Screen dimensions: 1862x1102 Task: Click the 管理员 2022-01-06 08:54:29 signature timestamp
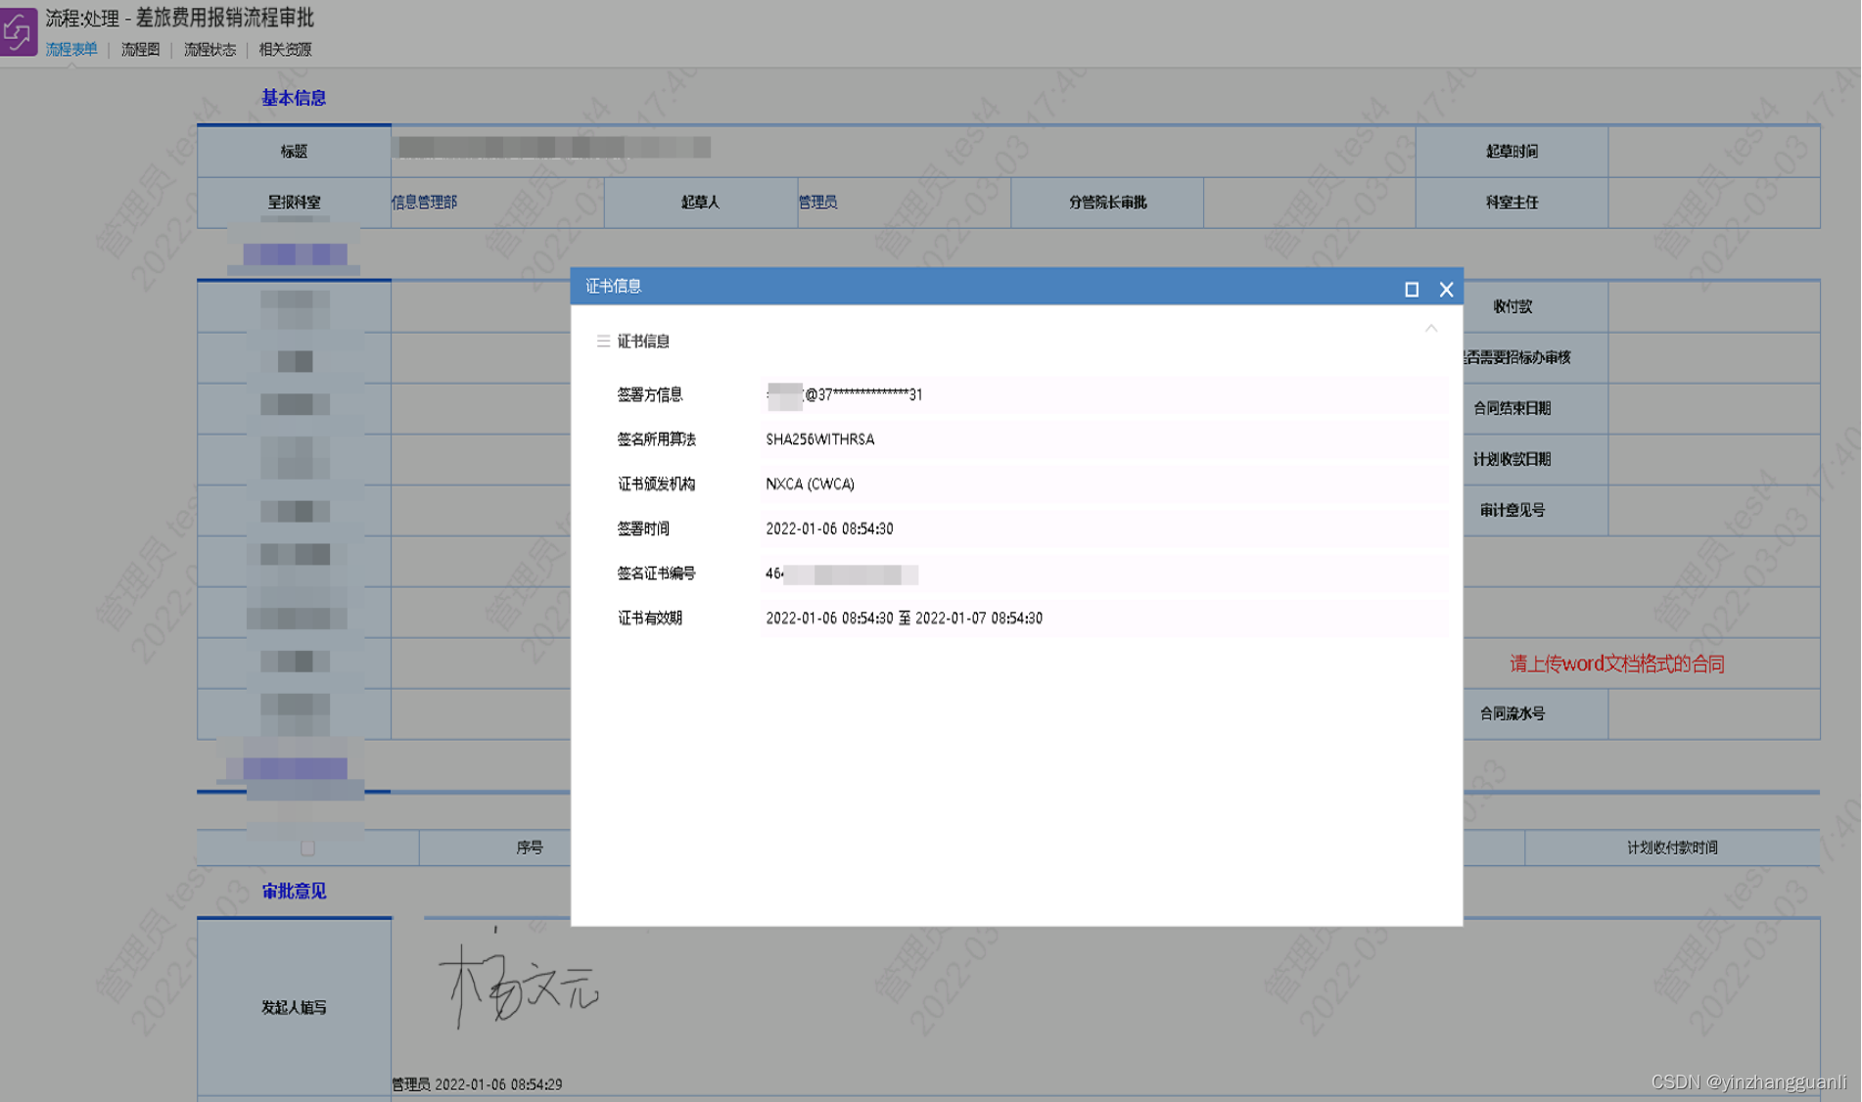click(x=477, y=1084)
